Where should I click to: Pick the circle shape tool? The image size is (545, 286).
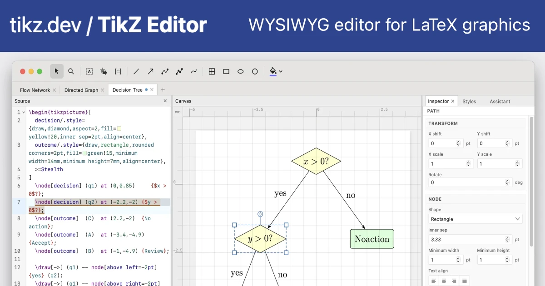[x=255, y=71]
